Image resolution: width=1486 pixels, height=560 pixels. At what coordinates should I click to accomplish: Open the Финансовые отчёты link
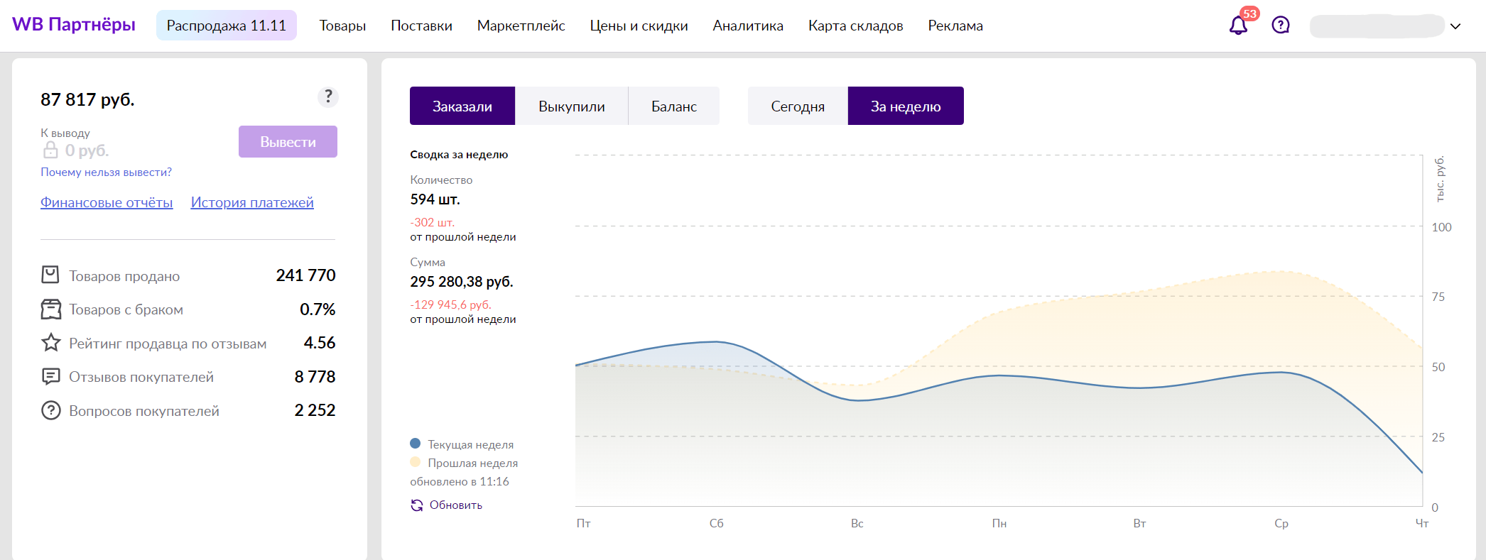(x=107, y=202)
